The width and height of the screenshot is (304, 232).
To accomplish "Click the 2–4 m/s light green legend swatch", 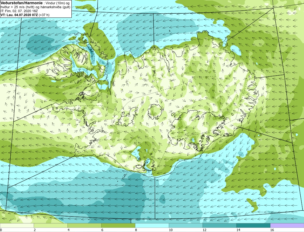I will coord(50,226).
